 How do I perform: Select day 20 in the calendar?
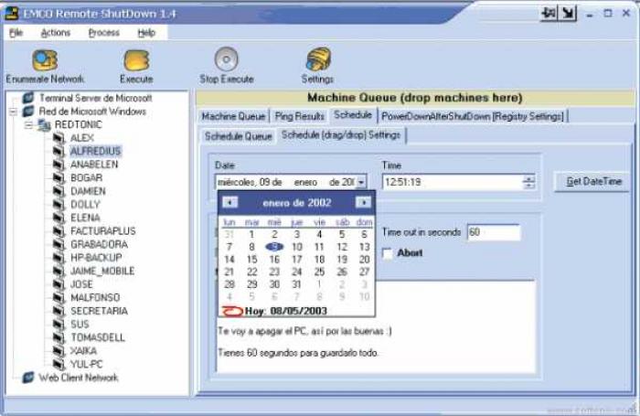pos(364,260)
